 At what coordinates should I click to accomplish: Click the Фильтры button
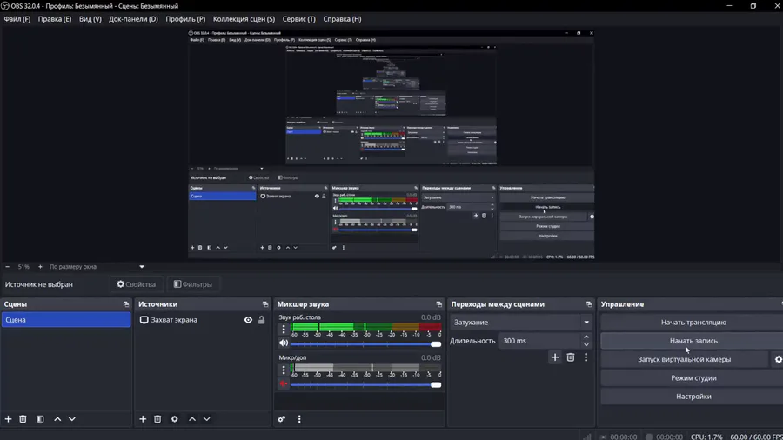pyautogui.click(x=193, y=284)
